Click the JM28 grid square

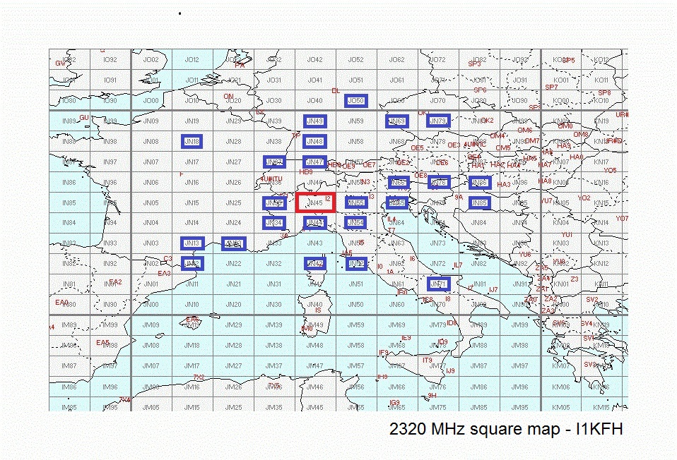click(234, 345)
